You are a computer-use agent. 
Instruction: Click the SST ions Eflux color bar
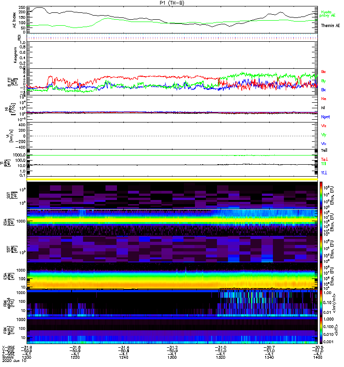click(x=321, y=195)
